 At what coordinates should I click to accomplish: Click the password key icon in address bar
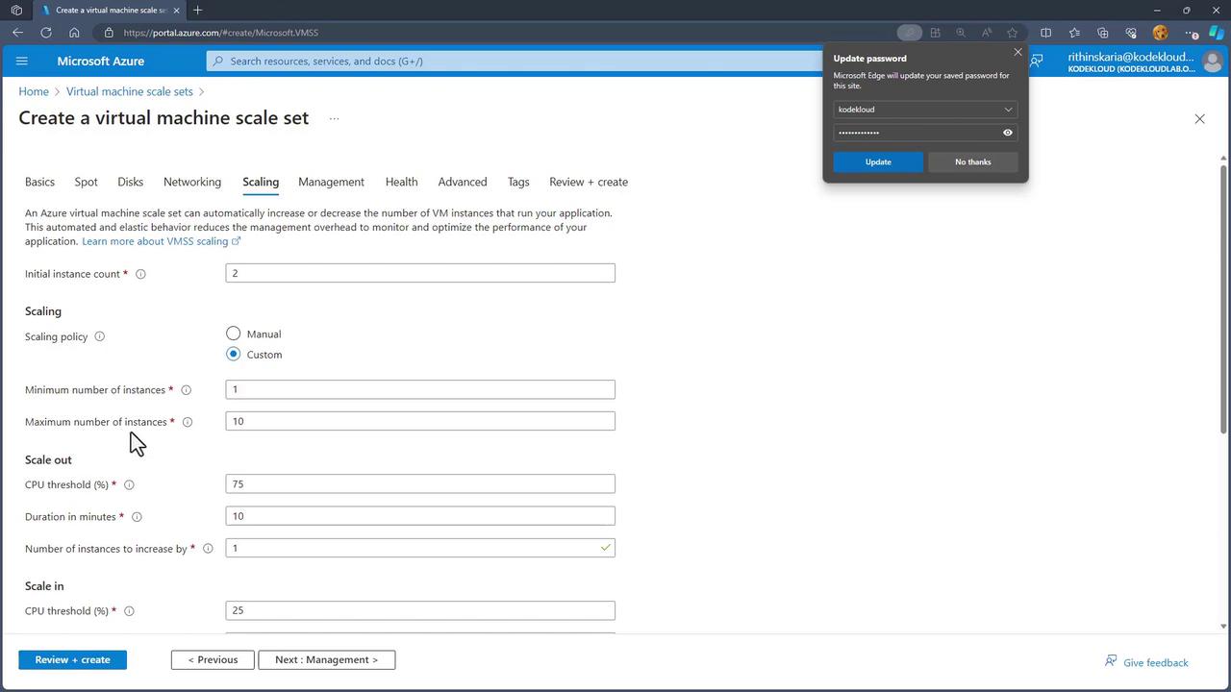pos(909,33)
